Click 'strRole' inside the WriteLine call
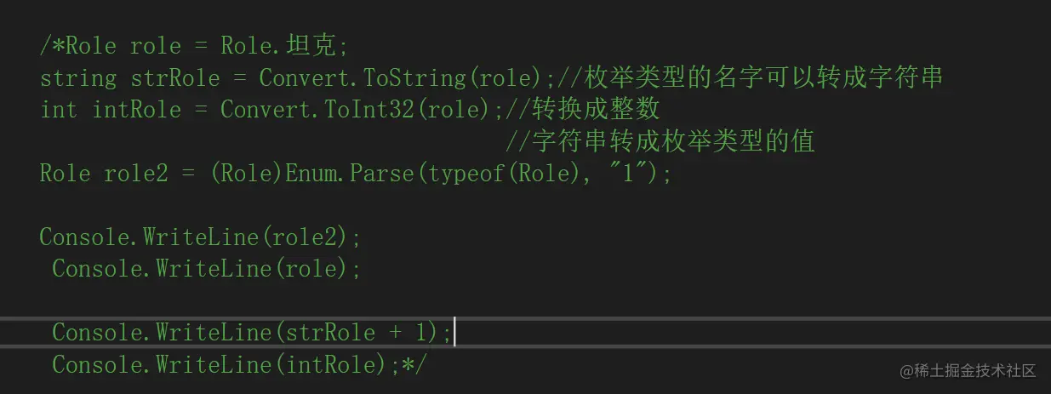The height and width of the screenshot is (394, 1051). pos(329,332)
